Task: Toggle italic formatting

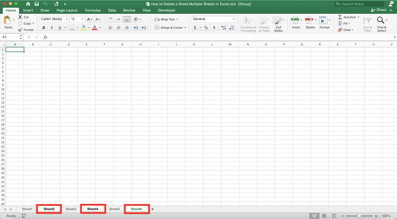Action: tap(52, 27)
